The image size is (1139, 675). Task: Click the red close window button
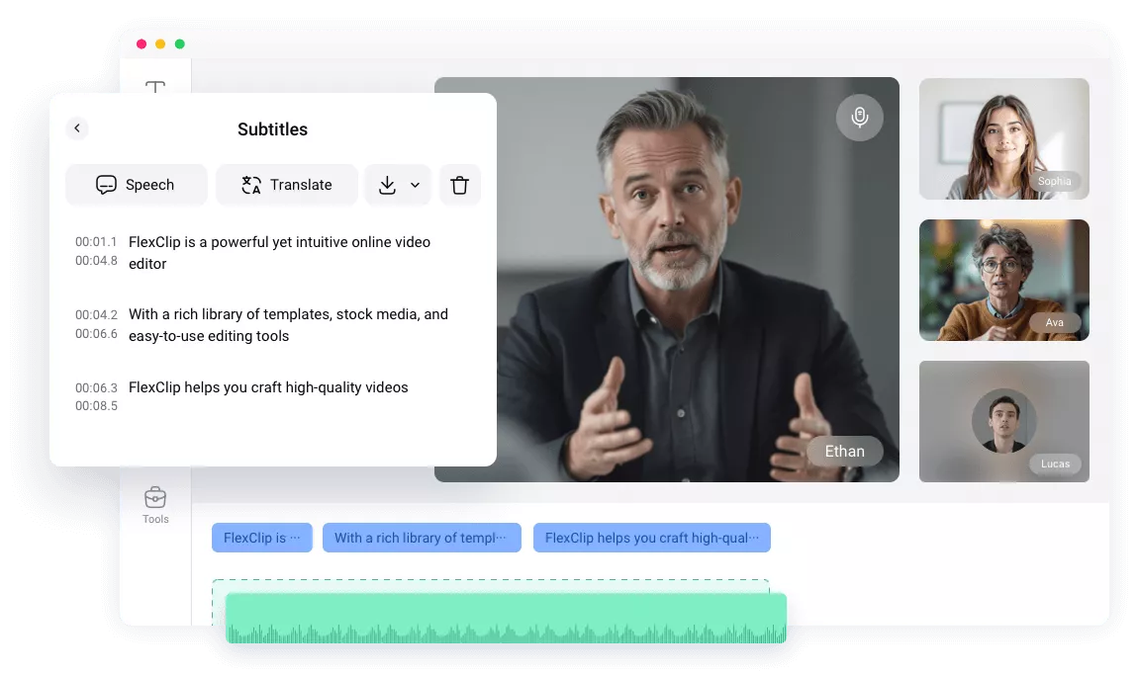click(142, 44)
